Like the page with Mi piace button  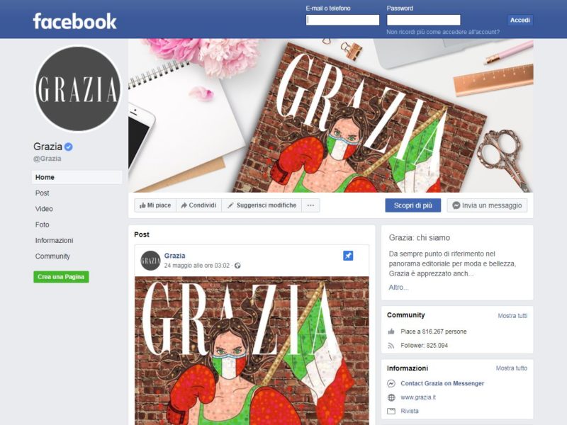tap(155, 205)
